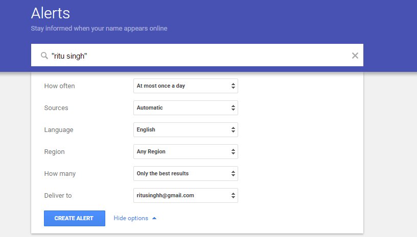Click the "ritu singh" search text field

pyautogui.click(x=197, y=55)
